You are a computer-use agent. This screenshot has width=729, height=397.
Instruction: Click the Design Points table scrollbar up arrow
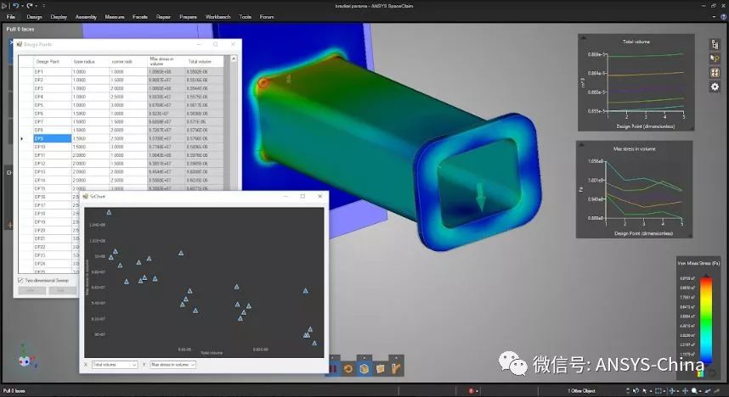click(234, 59)
